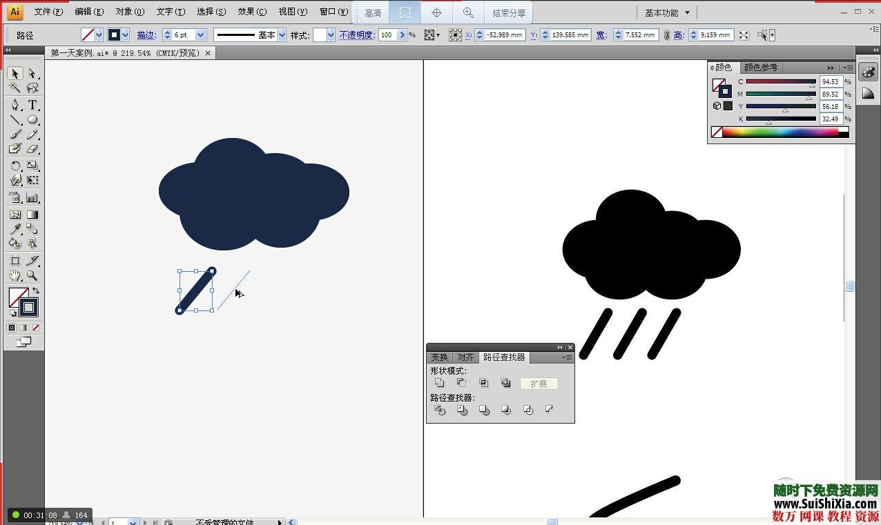Click the Rotate tool
This screenshot has width=881, height=525.
[14, 166]
